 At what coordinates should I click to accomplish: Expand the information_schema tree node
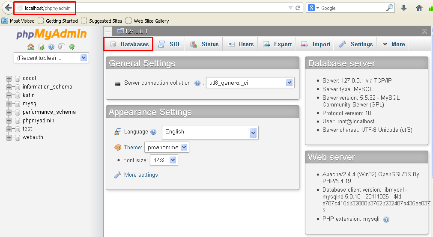click(9, 87)
